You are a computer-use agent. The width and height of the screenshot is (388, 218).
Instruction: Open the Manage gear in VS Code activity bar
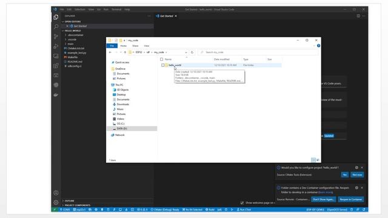click(56, 202)
